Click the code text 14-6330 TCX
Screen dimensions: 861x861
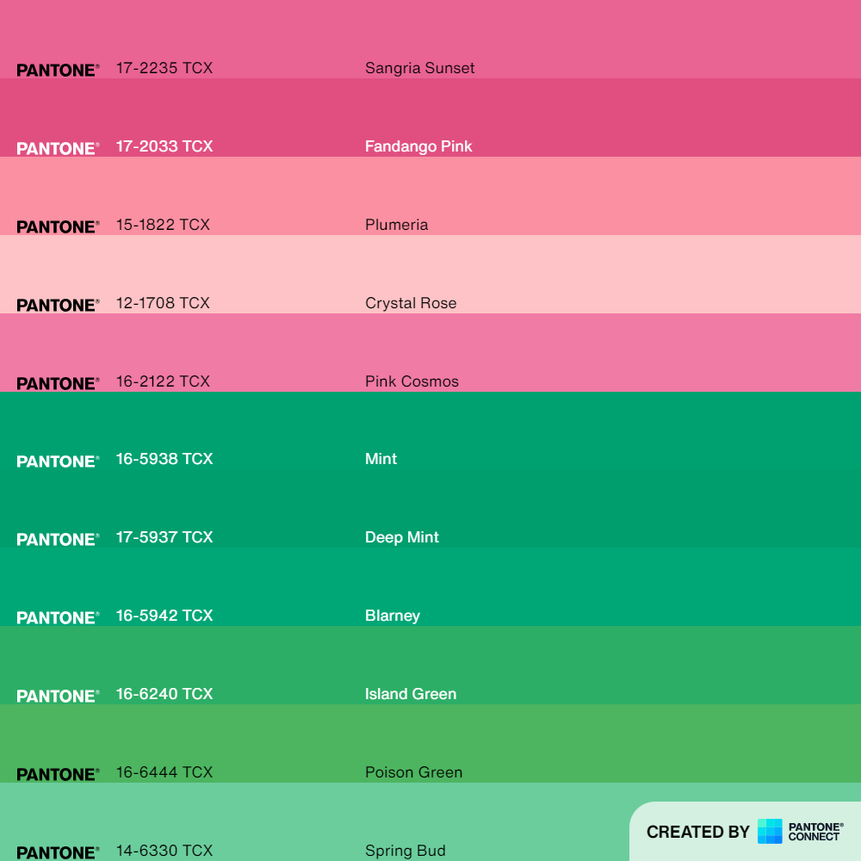164,851
